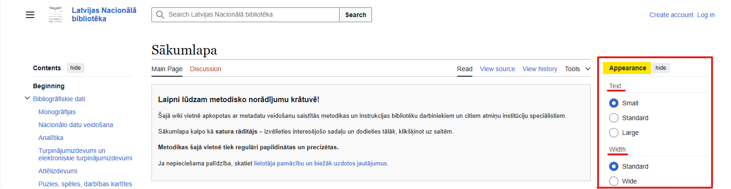Click the Log in link
Image resolution: width=731 pixels, height=189 pixels.
pos(706,15)
